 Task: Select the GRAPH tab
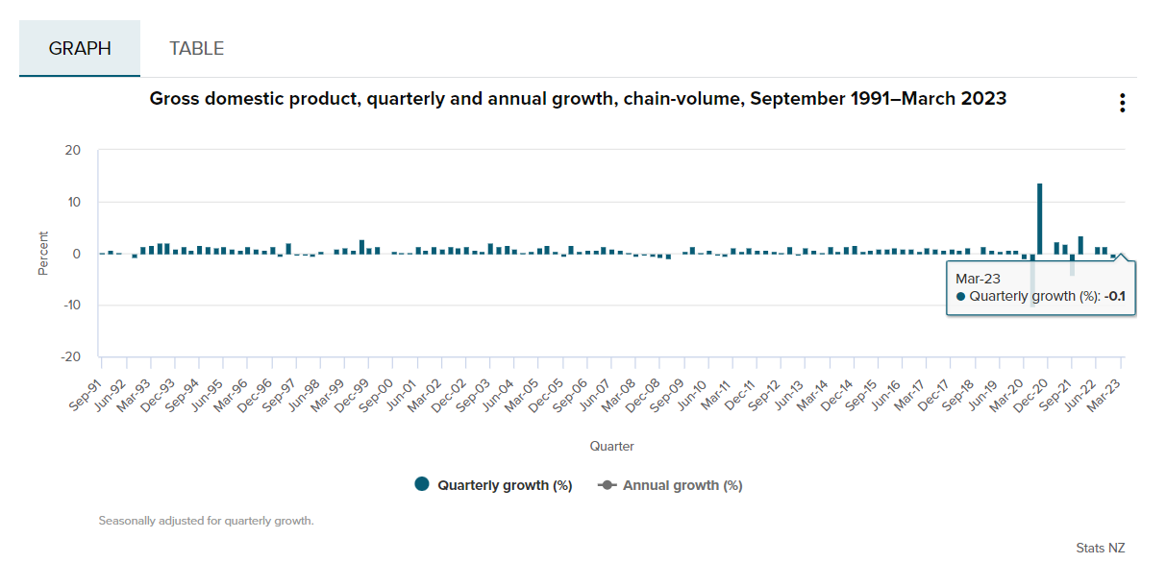pos(80,48)
